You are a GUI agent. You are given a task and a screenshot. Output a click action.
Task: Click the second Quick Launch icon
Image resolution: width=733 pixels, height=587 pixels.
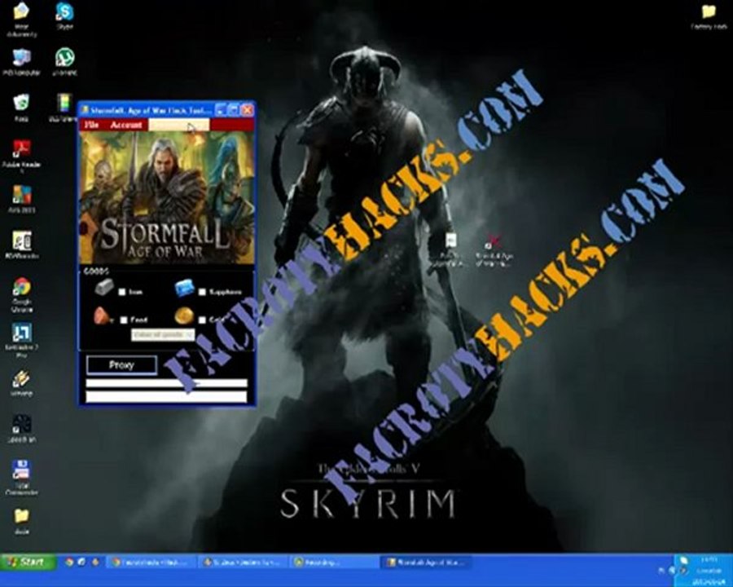pyautogui.click(x=81, y=562)
